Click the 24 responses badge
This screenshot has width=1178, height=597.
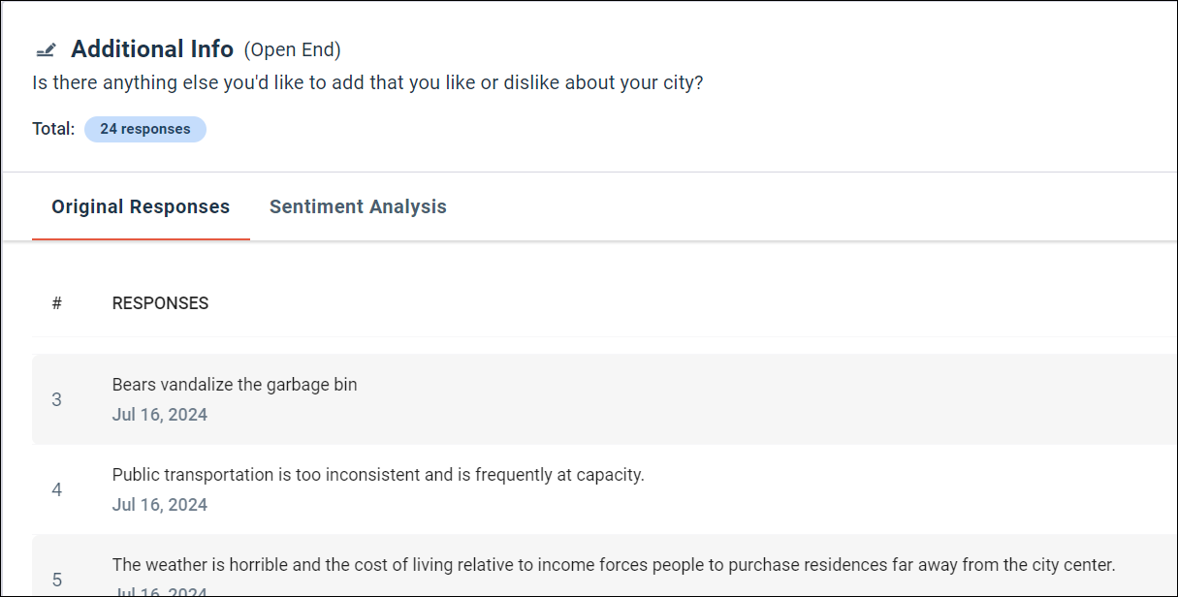(145, 129)
